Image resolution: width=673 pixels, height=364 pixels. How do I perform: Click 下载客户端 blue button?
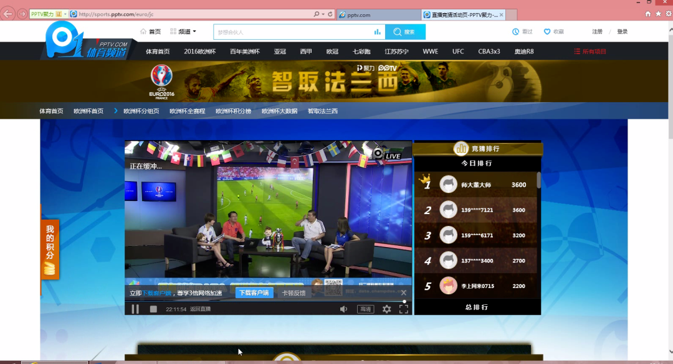tap(254, 293)
